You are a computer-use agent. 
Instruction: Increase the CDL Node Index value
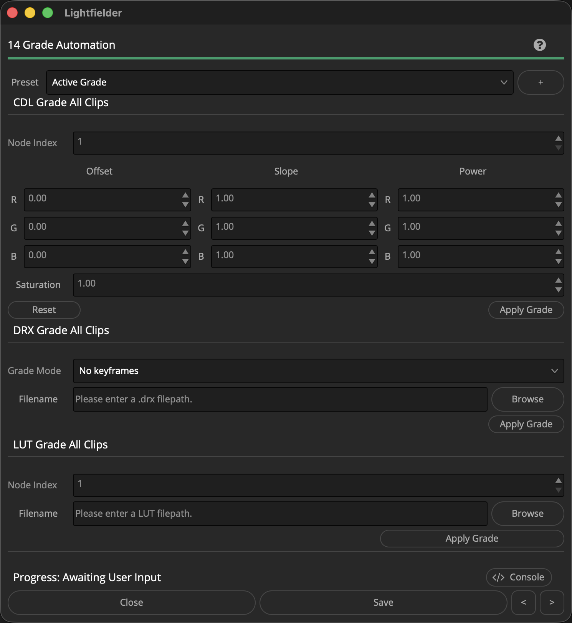coord(558,138)
